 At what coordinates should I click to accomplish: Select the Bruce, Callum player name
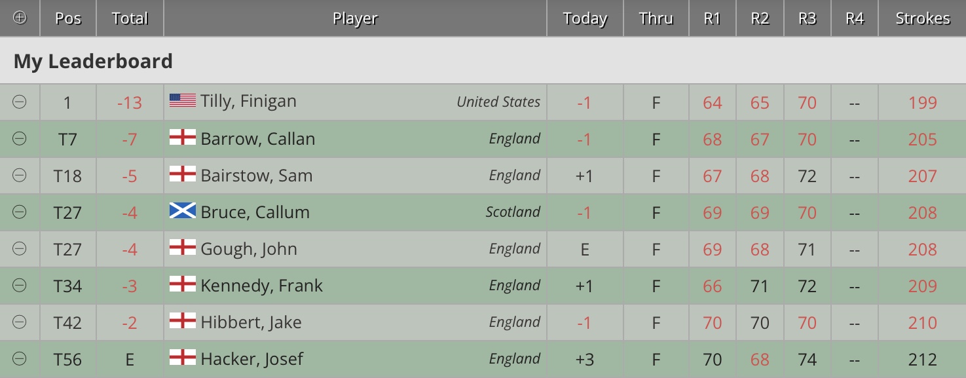[255, 212]
